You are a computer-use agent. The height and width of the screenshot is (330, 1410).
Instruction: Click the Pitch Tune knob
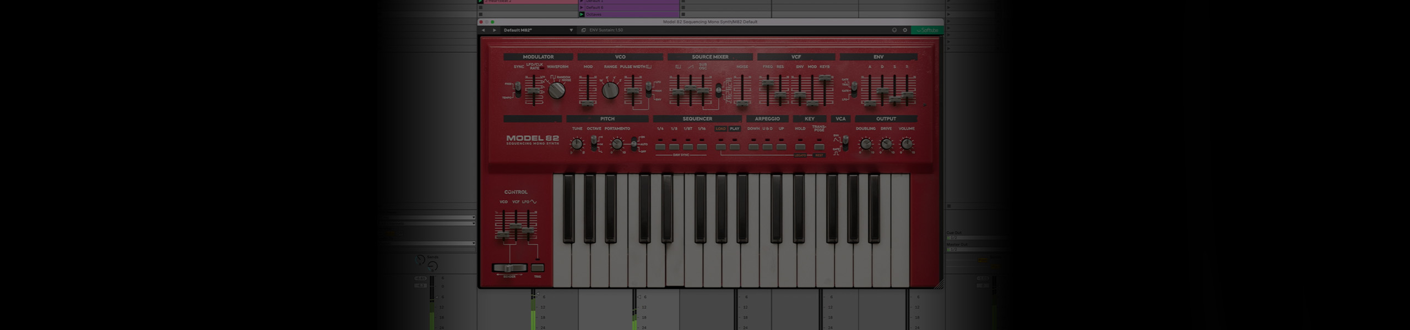[x=576, y=144]
